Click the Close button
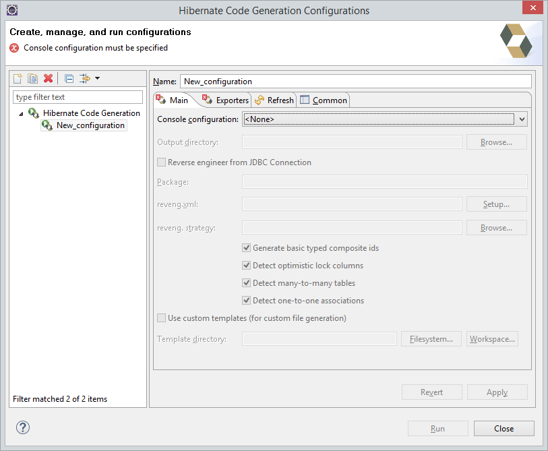The height and width of the screenshot is (451, 548). click(504, 428)
